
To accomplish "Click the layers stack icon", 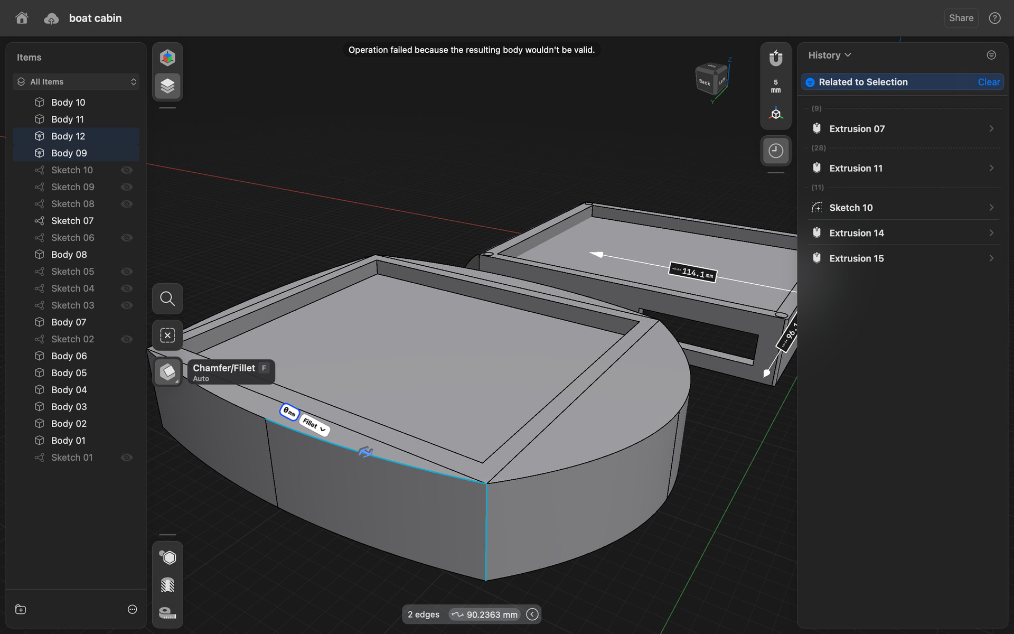I will click(x=167, y=86).
